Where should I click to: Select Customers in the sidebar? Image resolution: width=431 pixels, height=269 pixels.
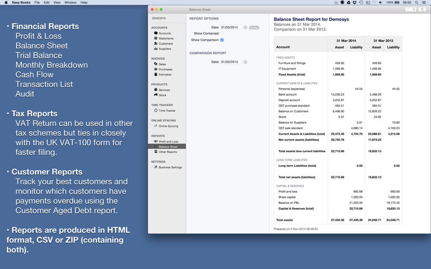pos(165,44)
